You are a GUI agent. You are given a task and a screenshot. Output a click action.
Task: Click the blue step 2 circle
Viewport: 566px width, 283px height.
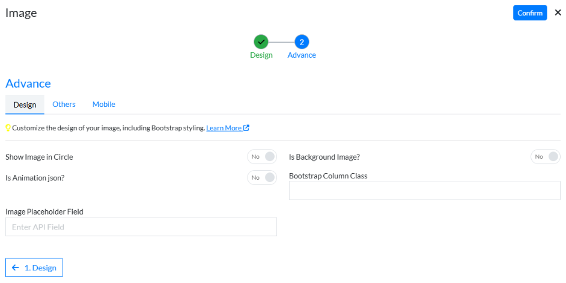coord(302,41)
